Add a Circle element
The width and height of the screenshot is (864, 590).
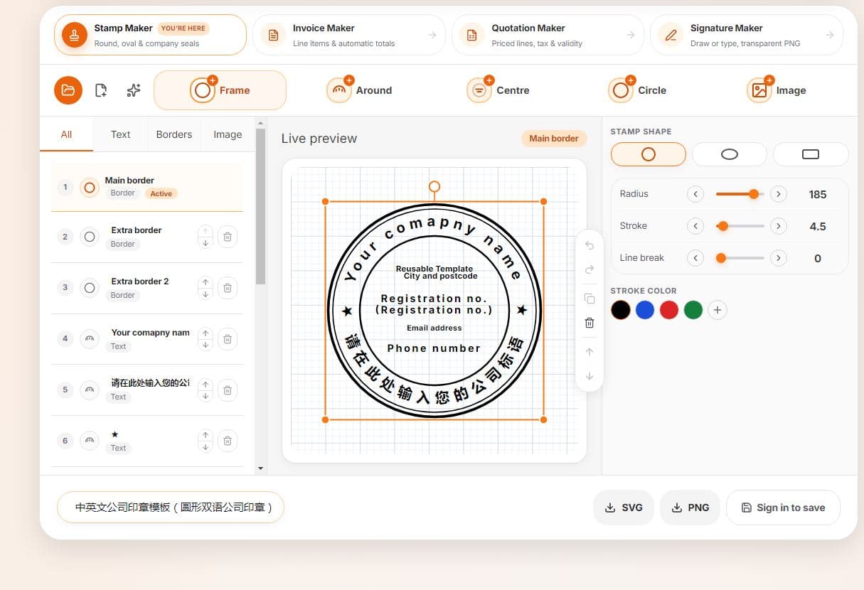pyautogui.click(x=637, y=90)
